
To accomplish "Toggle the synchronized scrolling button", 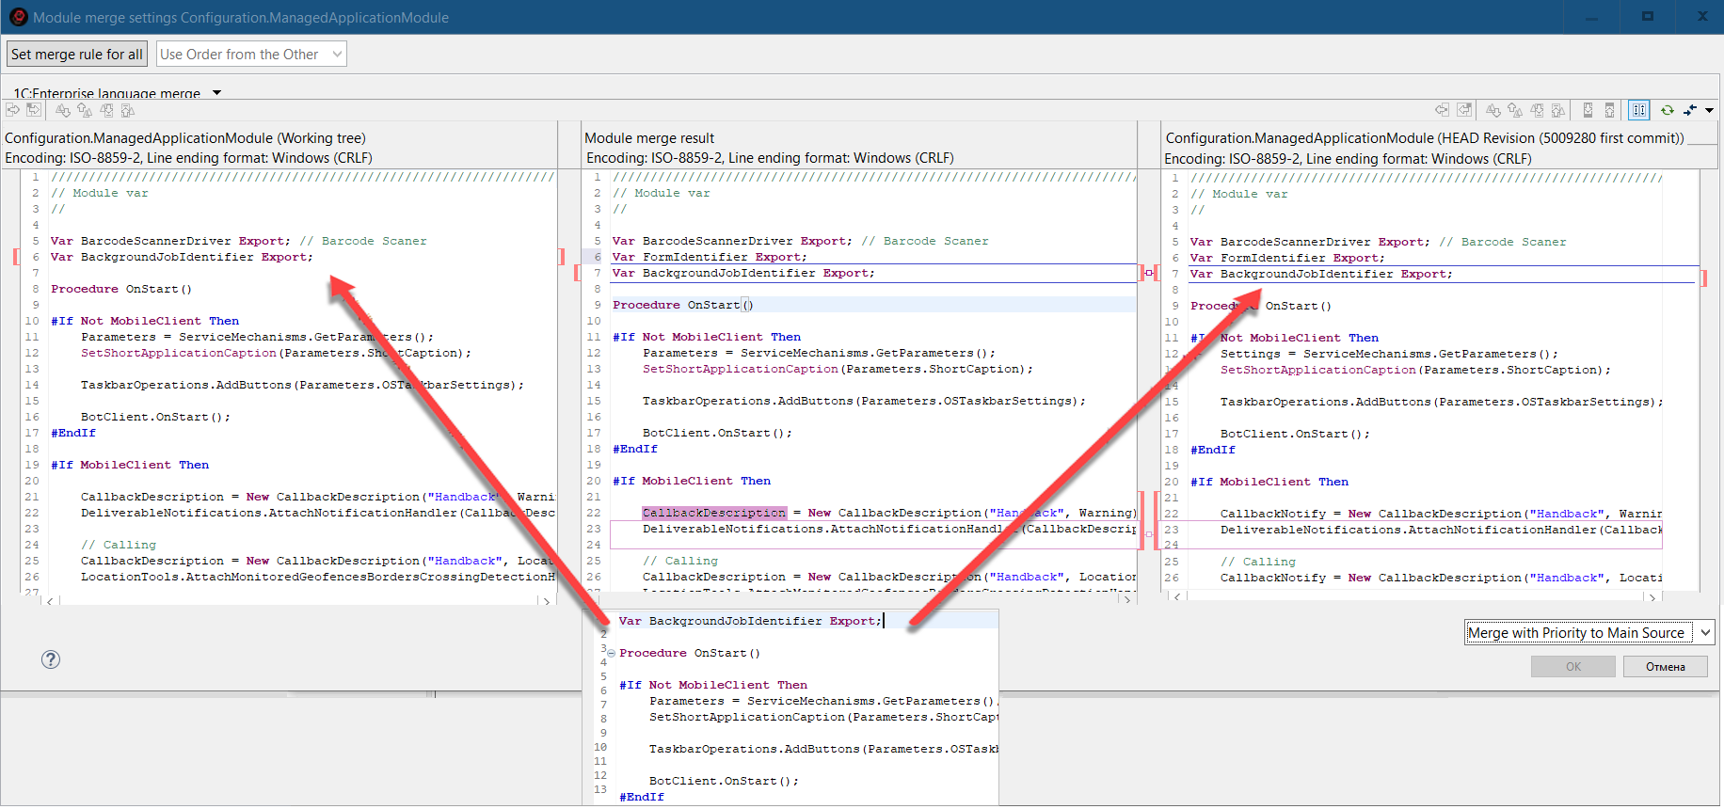I will [1639, 111].
